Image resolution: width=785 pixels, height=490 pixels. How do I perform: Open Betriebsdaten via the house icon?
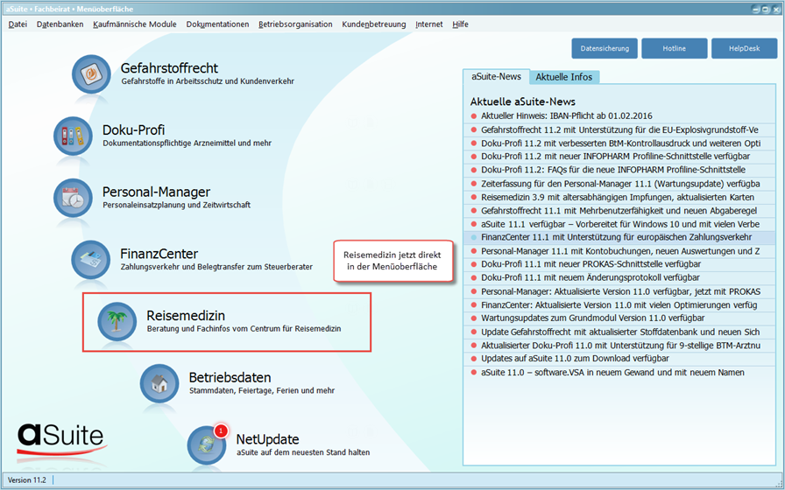click(x=160, y=383)
